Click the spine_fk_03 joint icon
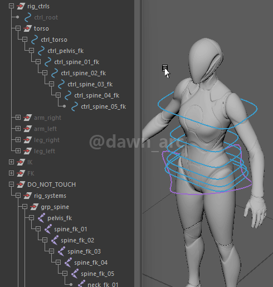This screenshot has height=287, width=273. (x=61, y=251)
